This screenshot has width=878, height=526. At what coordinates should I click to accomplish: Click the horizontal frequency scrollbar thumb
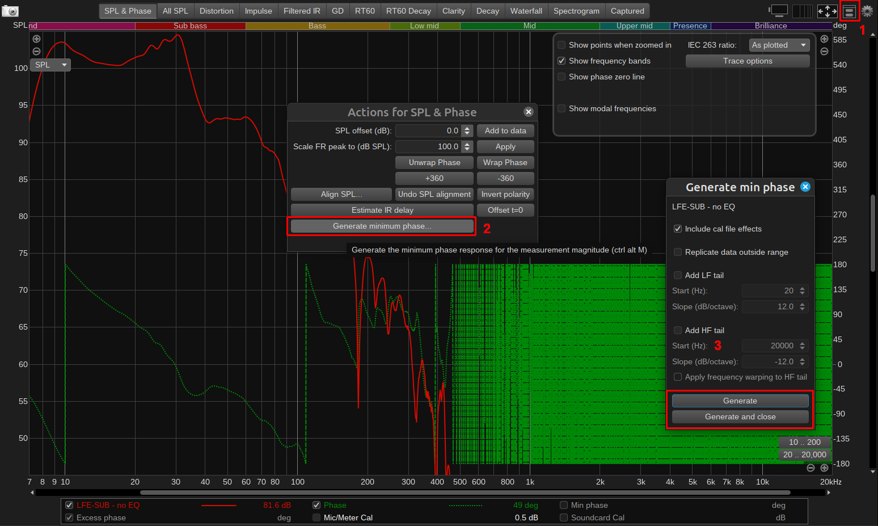click(465, 493)
